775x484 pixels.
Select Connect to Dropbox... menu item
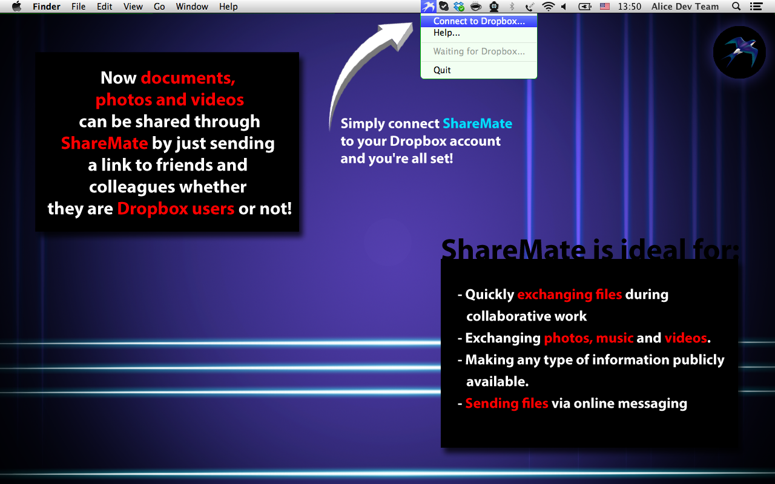[x=479, y=21]
